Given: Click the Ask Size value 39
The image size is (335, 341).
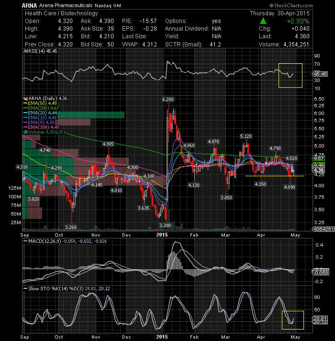Looking at the screenshot, I should pyautogui.click(x=111, y=29).
